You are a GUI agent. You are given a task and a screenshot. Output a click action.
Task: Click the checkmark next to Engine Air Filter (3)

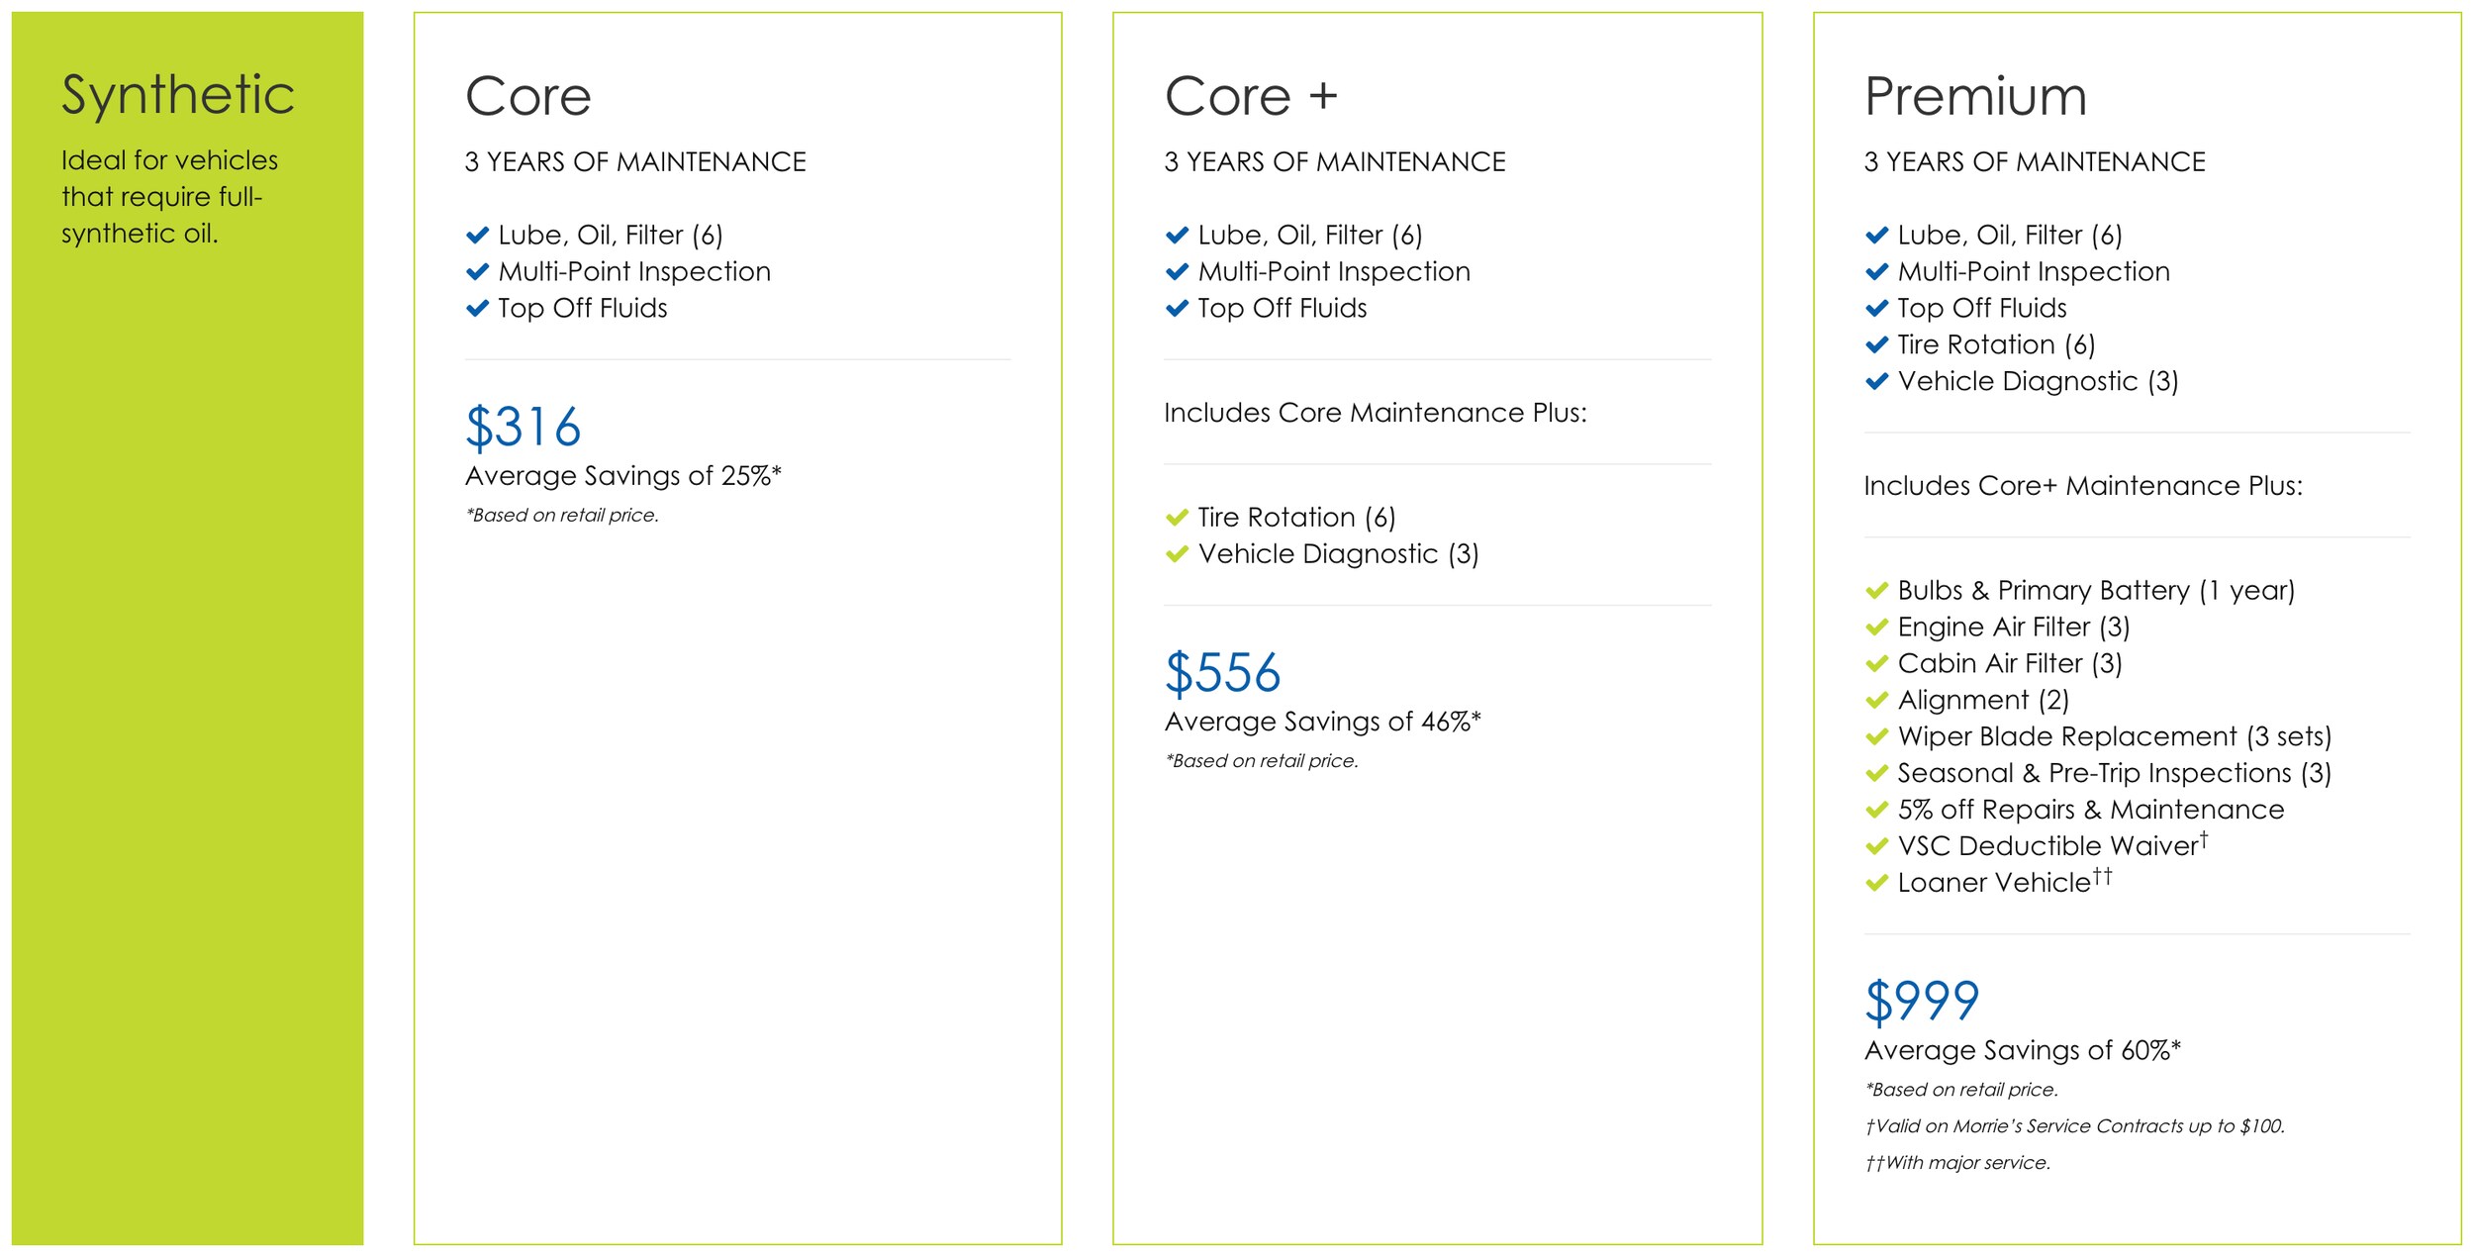1876,628
